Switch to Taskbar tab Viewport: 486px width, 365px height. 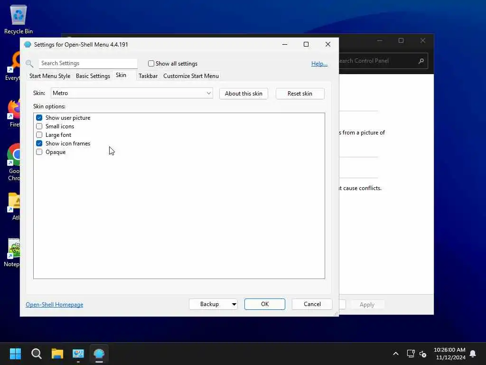coord(148,76)
